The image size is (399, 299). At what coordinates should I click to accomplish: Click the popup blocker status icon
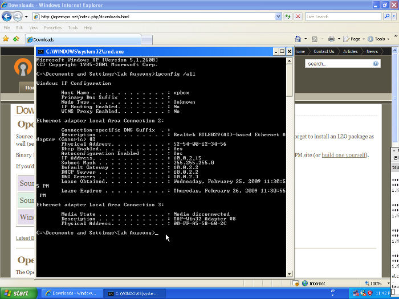click(x=295, y=283)
